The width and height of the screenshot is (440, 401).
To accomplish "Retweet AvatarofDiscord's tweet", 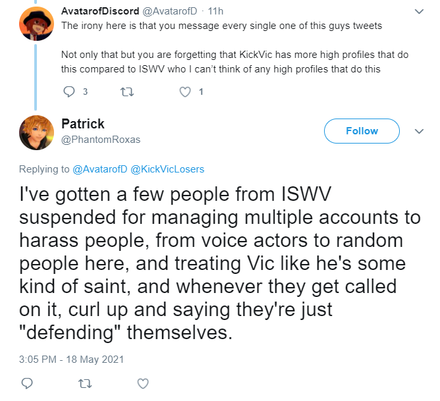I will pyautogui.click(x=127, y=92).
